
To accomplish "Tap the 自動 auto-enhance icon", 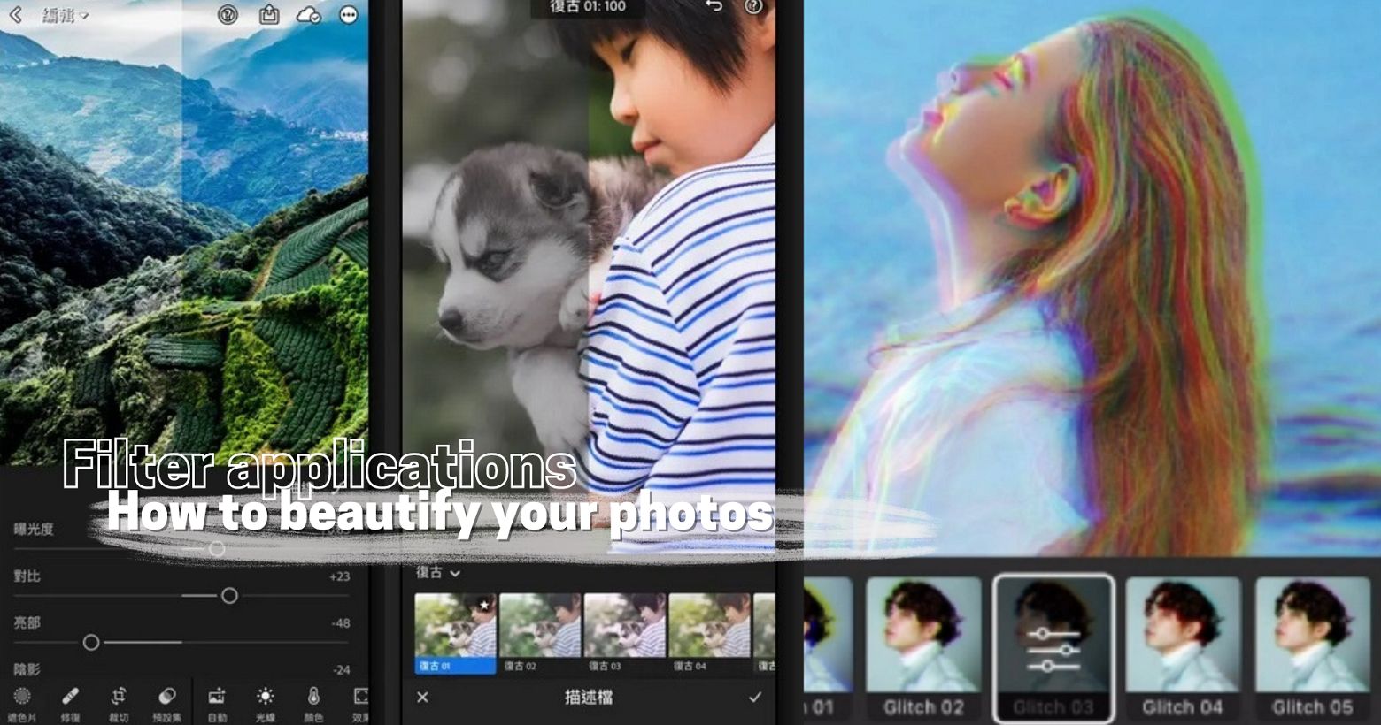I will pyautogui.click(x=217, y=704).
